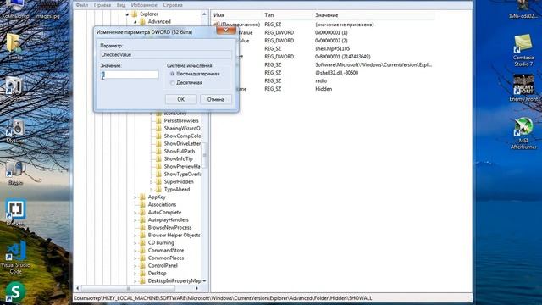Launch MSI Afterburner desktop shortcut

click(523, 126)
